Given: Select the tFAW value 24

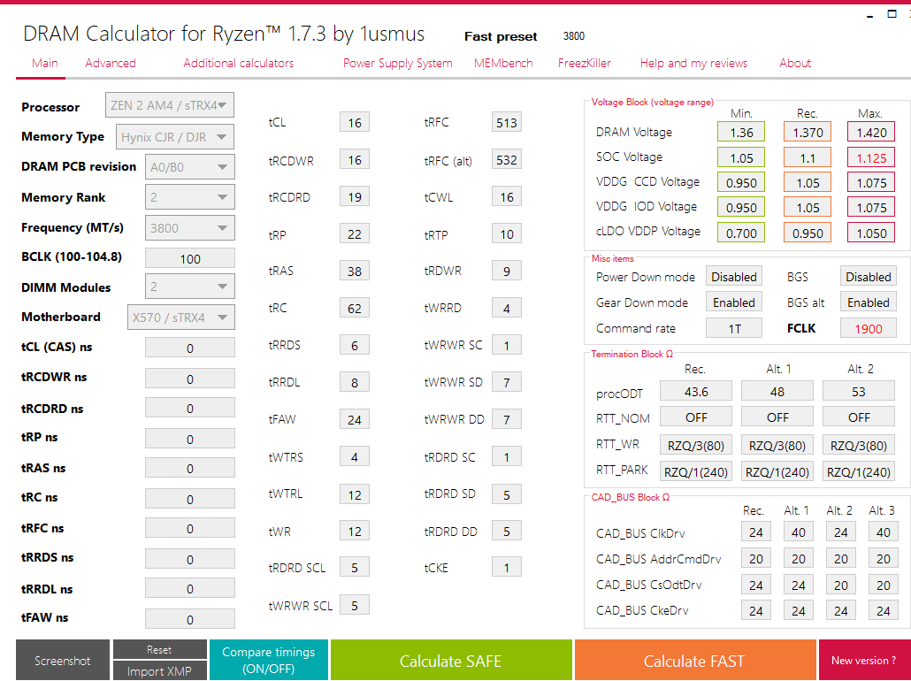Looking at the screenshot, I should pos(355,419).
